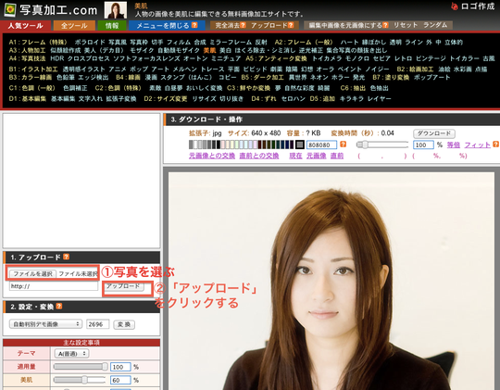Select the highlighted 美肌 tool in the menu
The width and height of the screenshot is (500, 390).
point(209,50)
